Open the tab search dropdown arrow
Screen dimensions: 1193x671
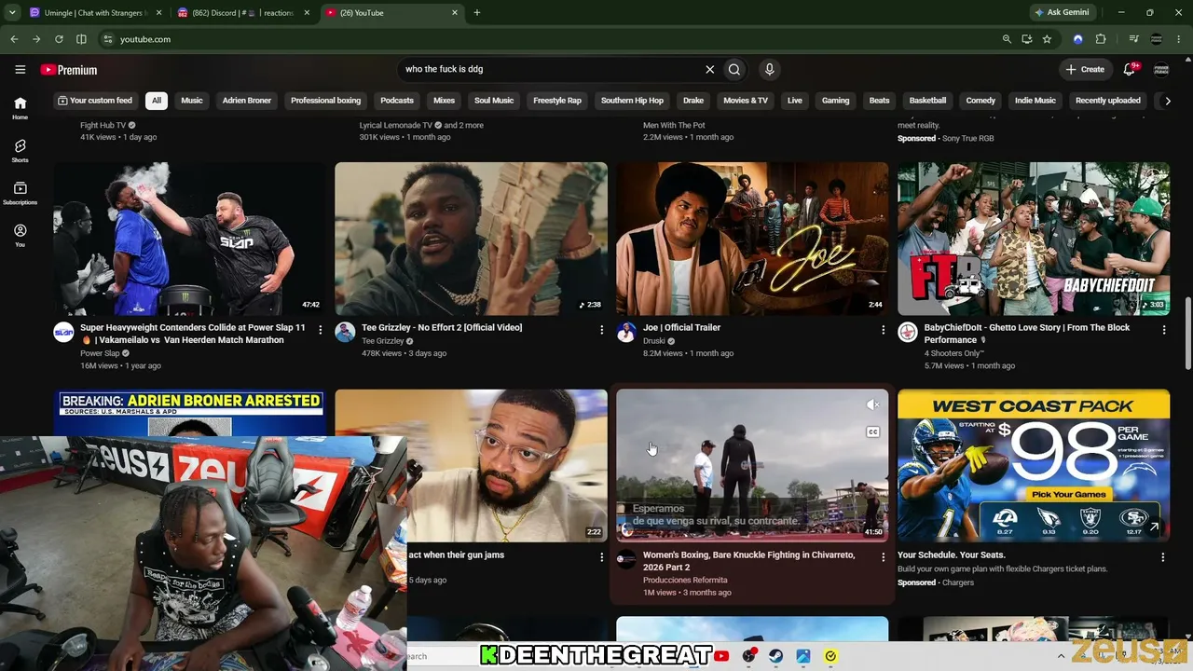coord(12,12)
